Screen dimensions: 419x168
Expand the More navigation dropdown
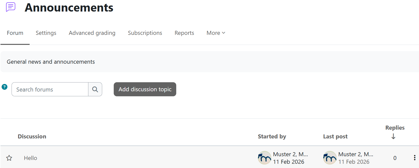pos(216,33)
